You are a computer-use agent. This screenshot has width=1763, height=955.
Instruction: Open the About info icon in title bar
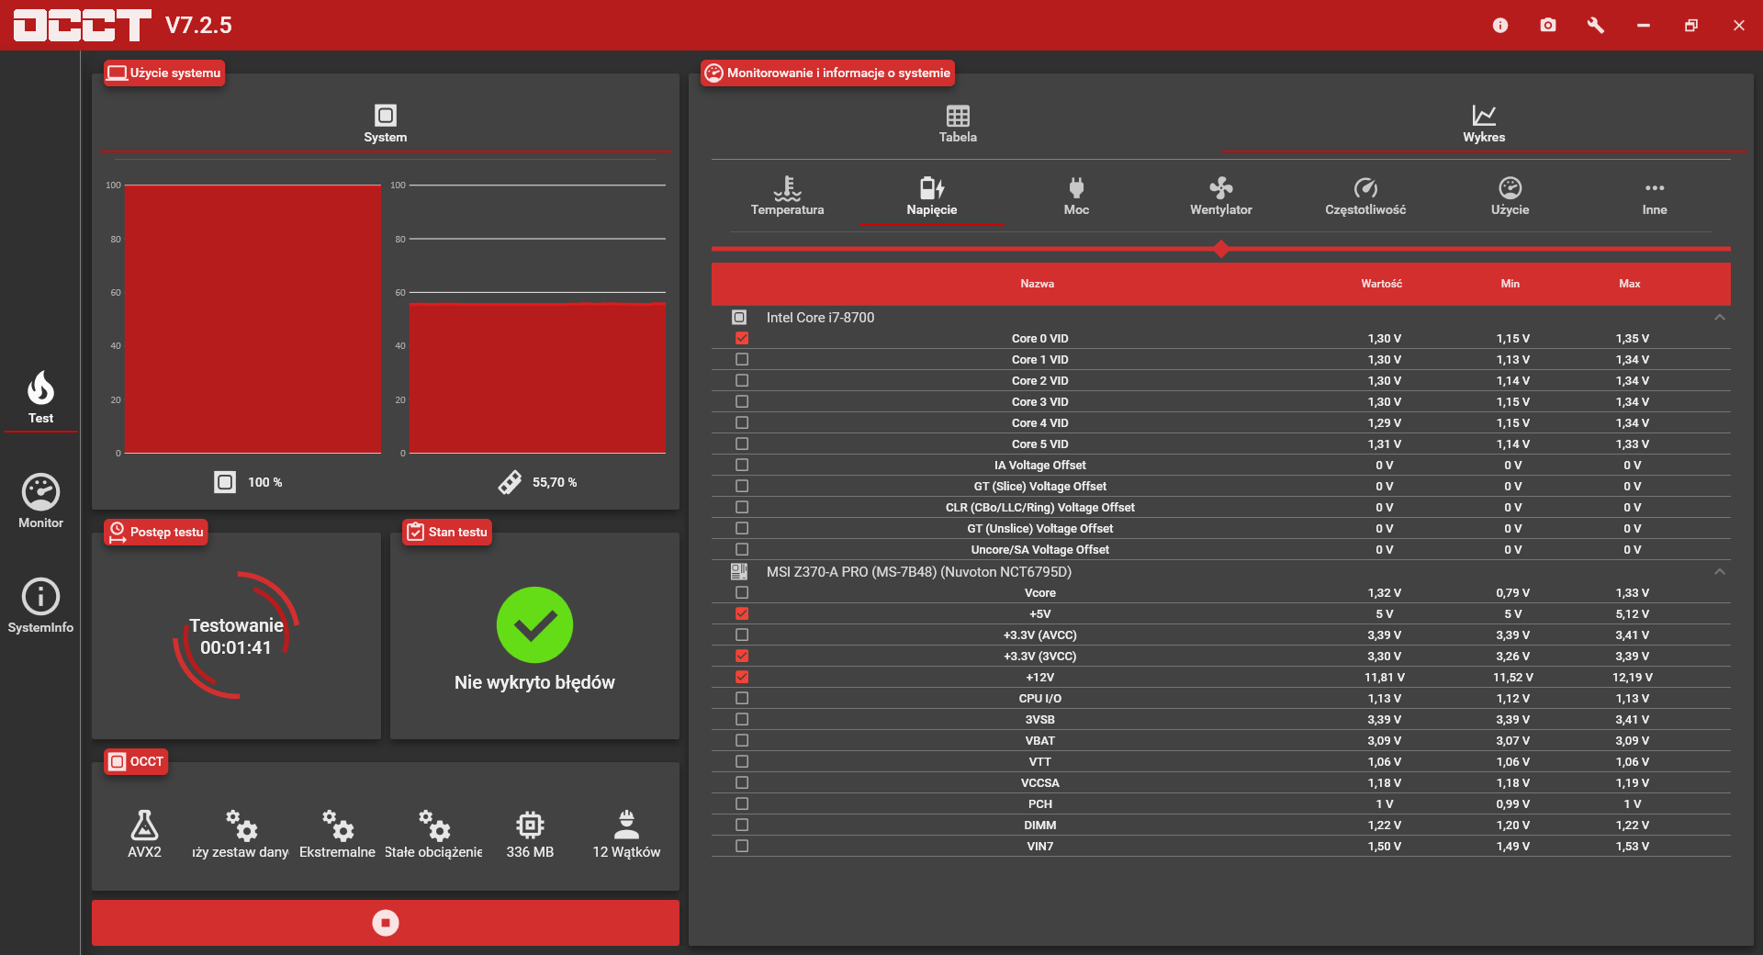point(1500,26)
